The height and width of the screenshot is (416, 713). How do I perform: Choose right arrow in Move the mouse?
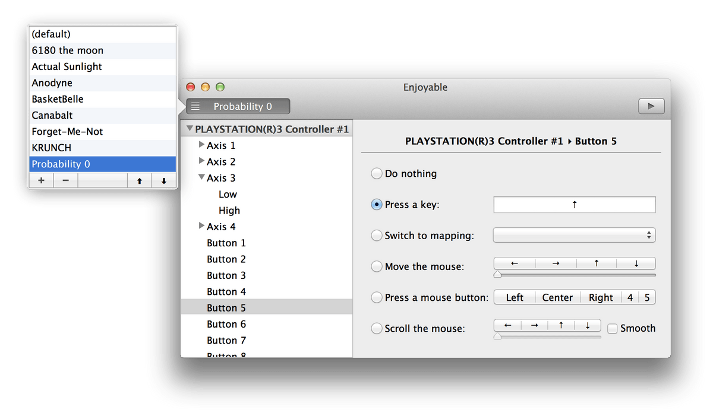click(556, 263)
